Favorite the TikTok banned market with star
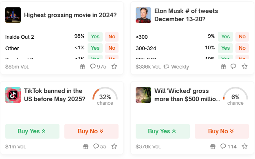Image resolution: width=255 pixels, height=159 pixels. point(114,146)
